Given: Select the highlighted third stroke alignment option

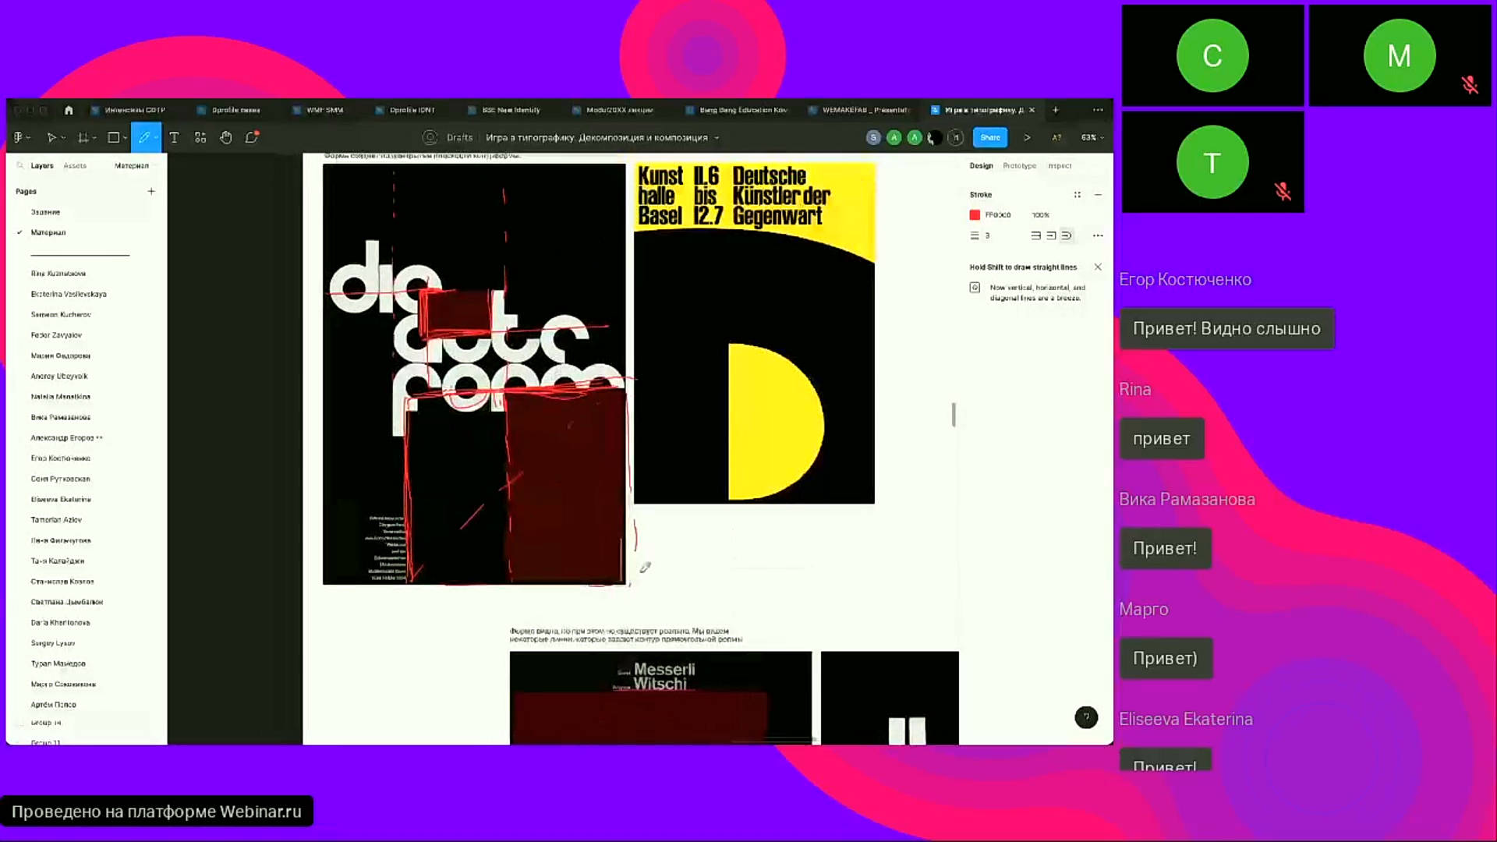Looking at the screenshot, I should click(x=1067, y=235).
